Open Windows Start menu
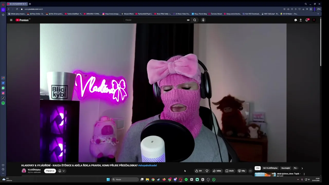329x185 pixels. click(108, 180)
